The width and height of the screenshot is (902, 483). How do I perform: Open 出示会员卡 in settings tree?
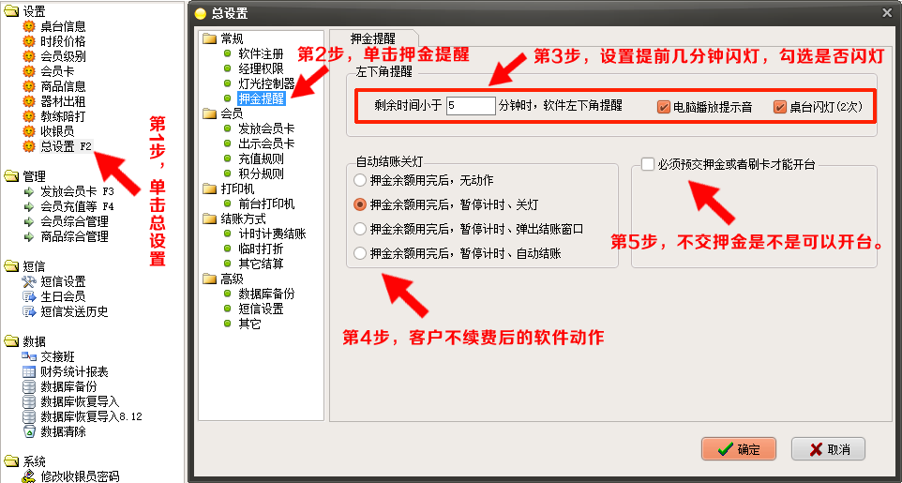coord(266,143)
